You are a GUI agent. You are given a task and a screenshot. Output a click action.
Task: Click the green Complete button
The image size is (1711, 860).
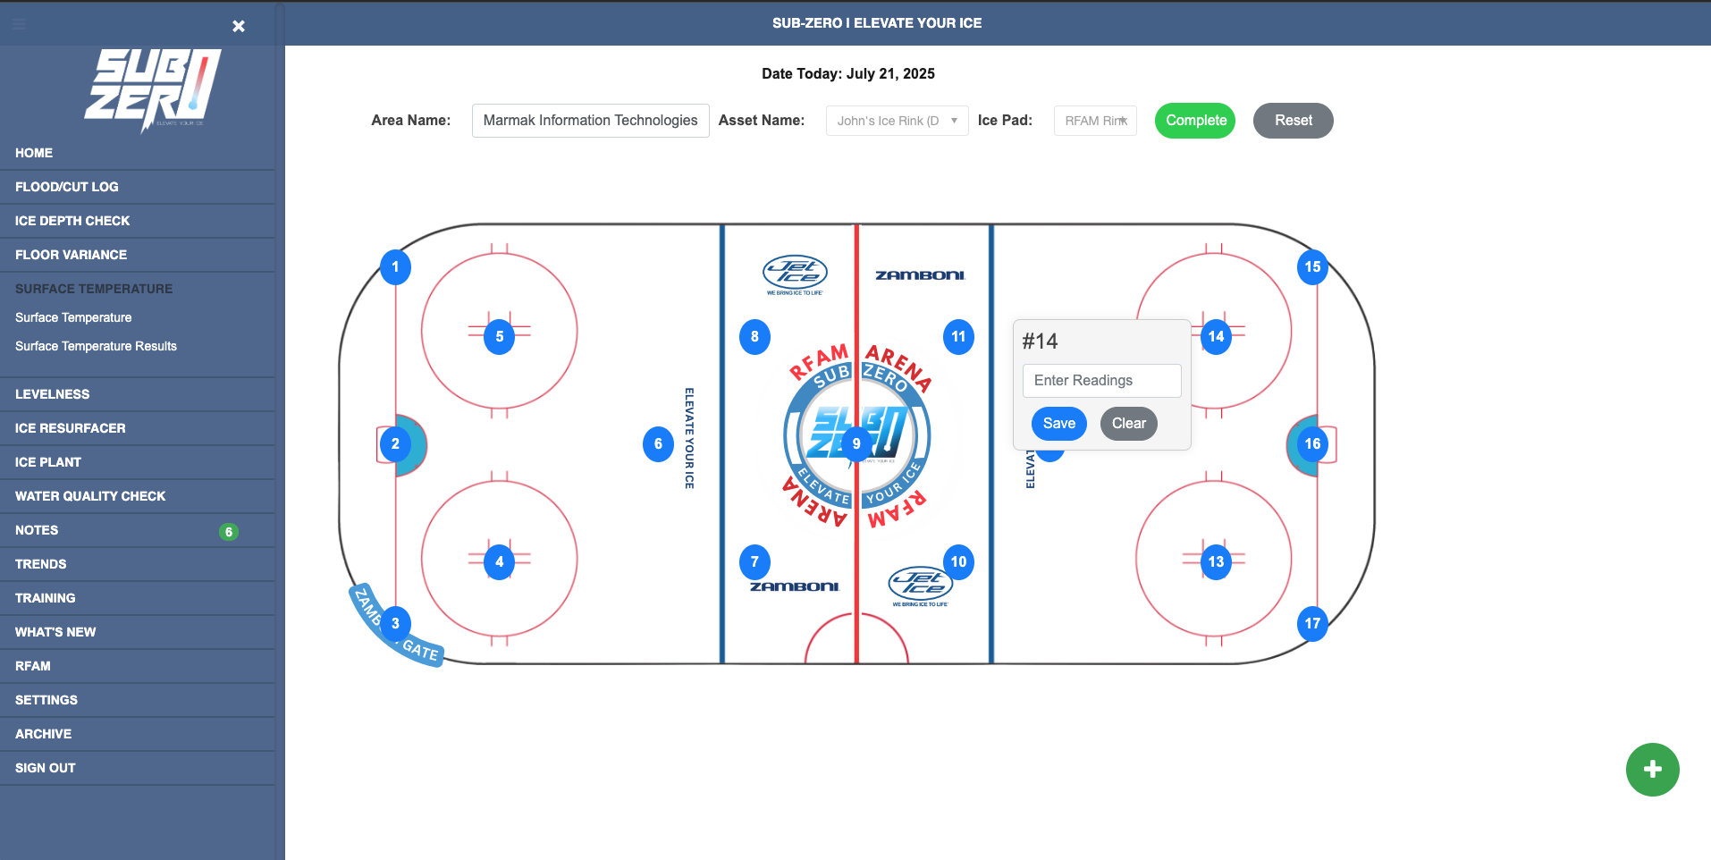1195,121
